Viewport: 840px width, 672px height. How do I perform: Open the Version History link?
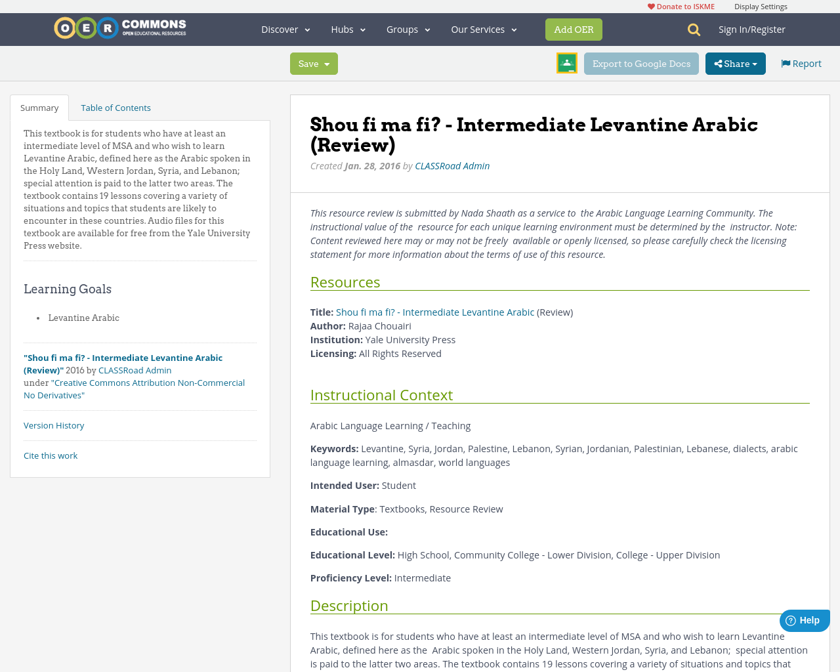tap(54, 425)
